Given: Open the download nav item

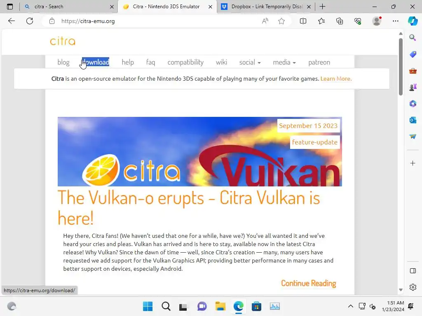Looking at the screenshot, I should point(96,62).
